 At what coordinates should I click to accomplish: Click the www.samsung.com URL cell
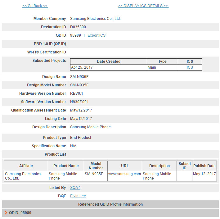point(125,176)
